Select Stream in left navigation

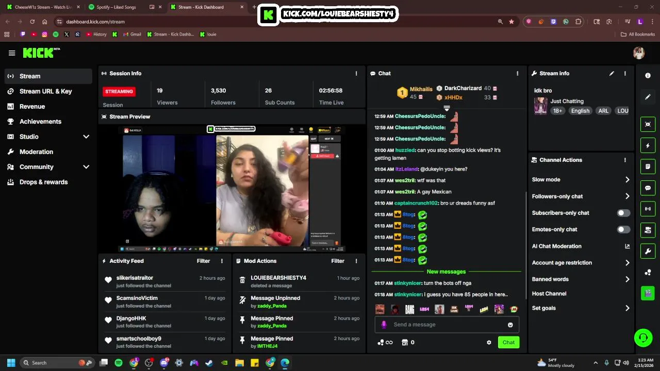(48, 76)
